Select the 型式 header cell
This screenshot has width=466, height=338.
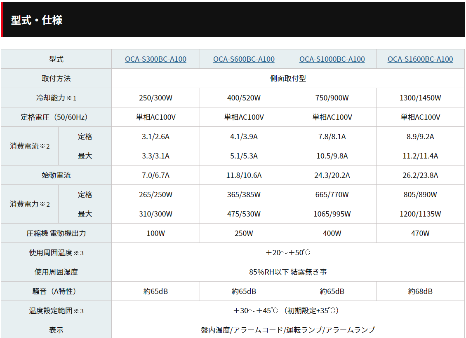[56, 59]
